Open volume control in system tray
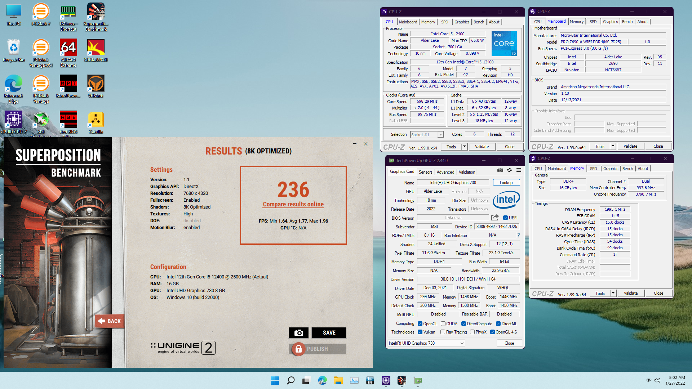692x389 pixels. 657,380
